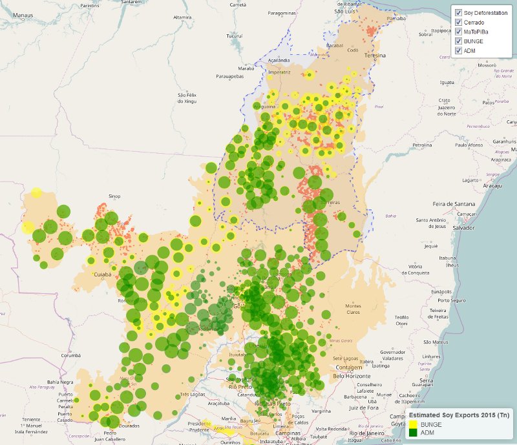Click the Três Lagoas label

(x=193, y=394)
